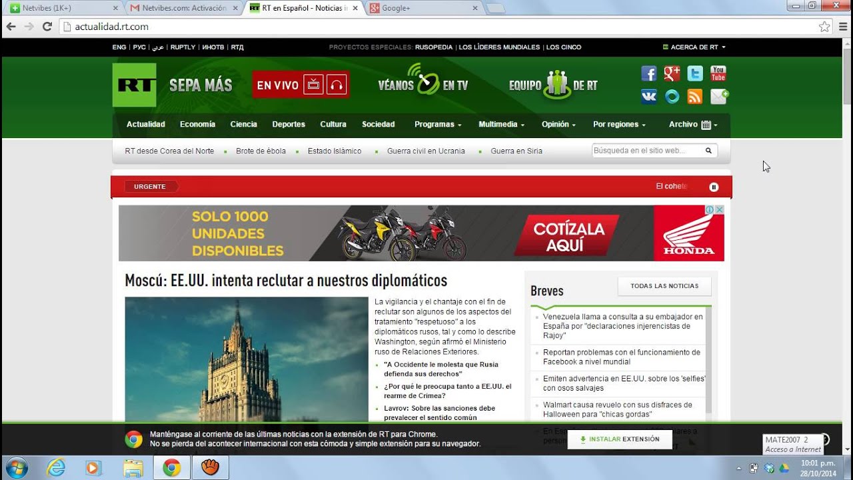
Task: Click the Chrome reload button
Action: (x=47, y=27)
